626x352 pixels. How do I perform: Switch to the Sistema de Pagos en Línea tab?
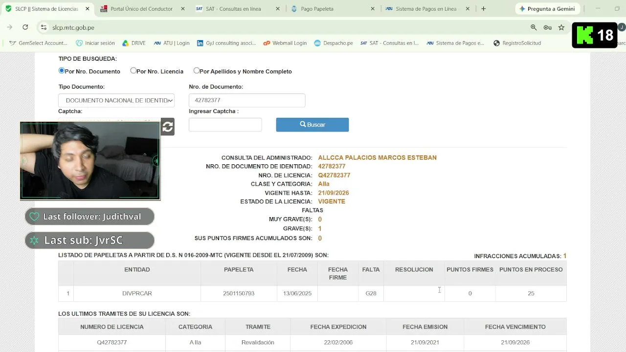[426, 9]
